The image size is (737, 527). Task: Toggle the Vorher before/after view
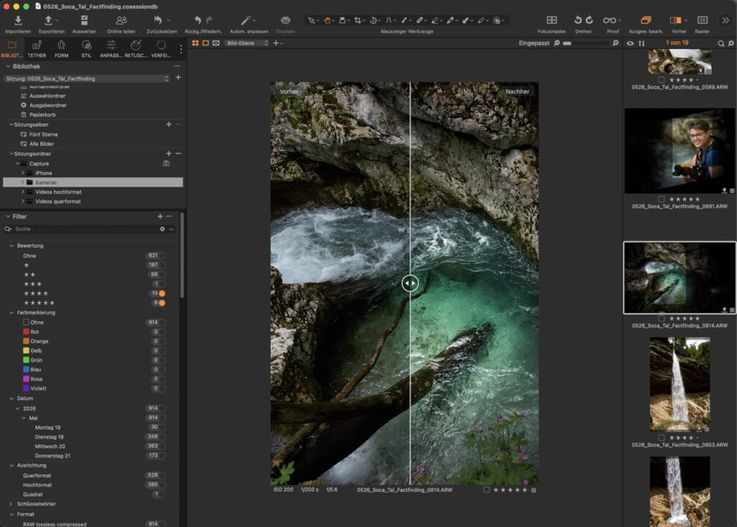(675, 20)
